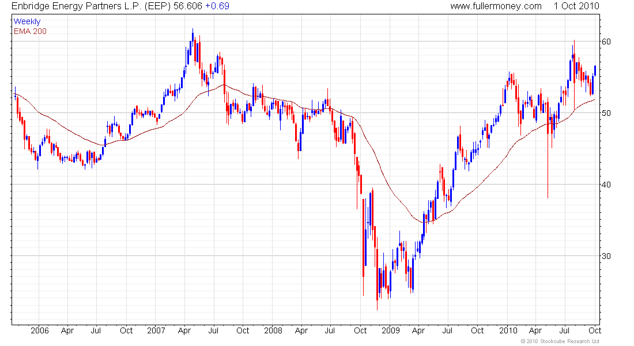Click the 'Jul' label after 2010
The image size is (634, 346).
(564, 330)
